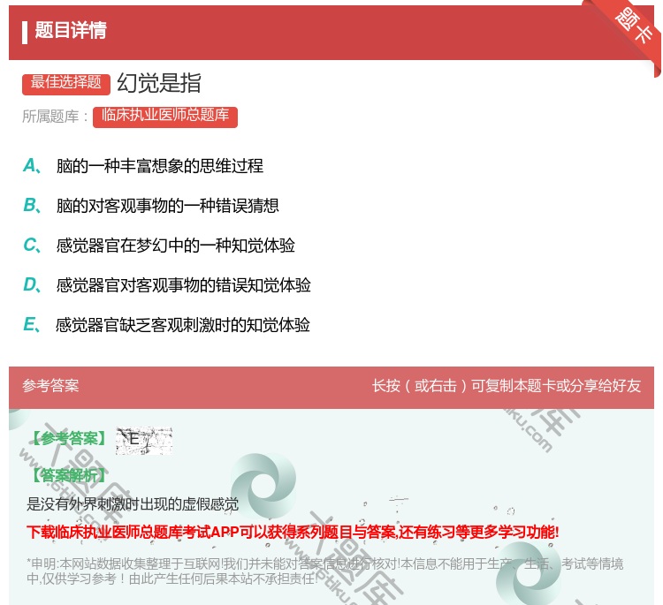Click the 参考答案 section header
This screenshot has height=605, width=663.
tap(50, 386)
